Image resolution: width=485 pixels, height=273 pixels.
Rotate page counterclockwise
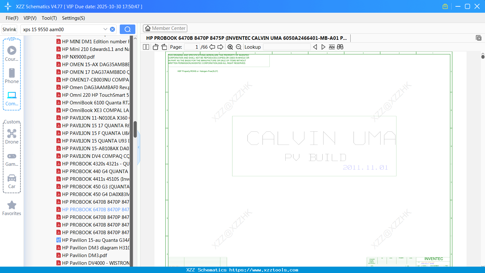point(155,47)
